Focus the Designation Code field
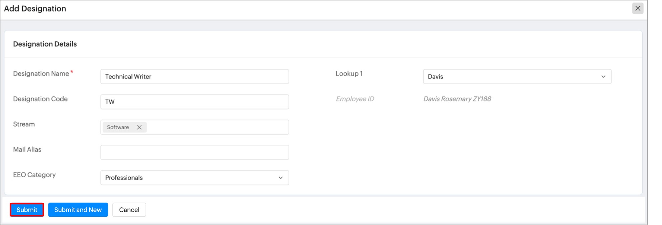 click(x=195, y=102)
